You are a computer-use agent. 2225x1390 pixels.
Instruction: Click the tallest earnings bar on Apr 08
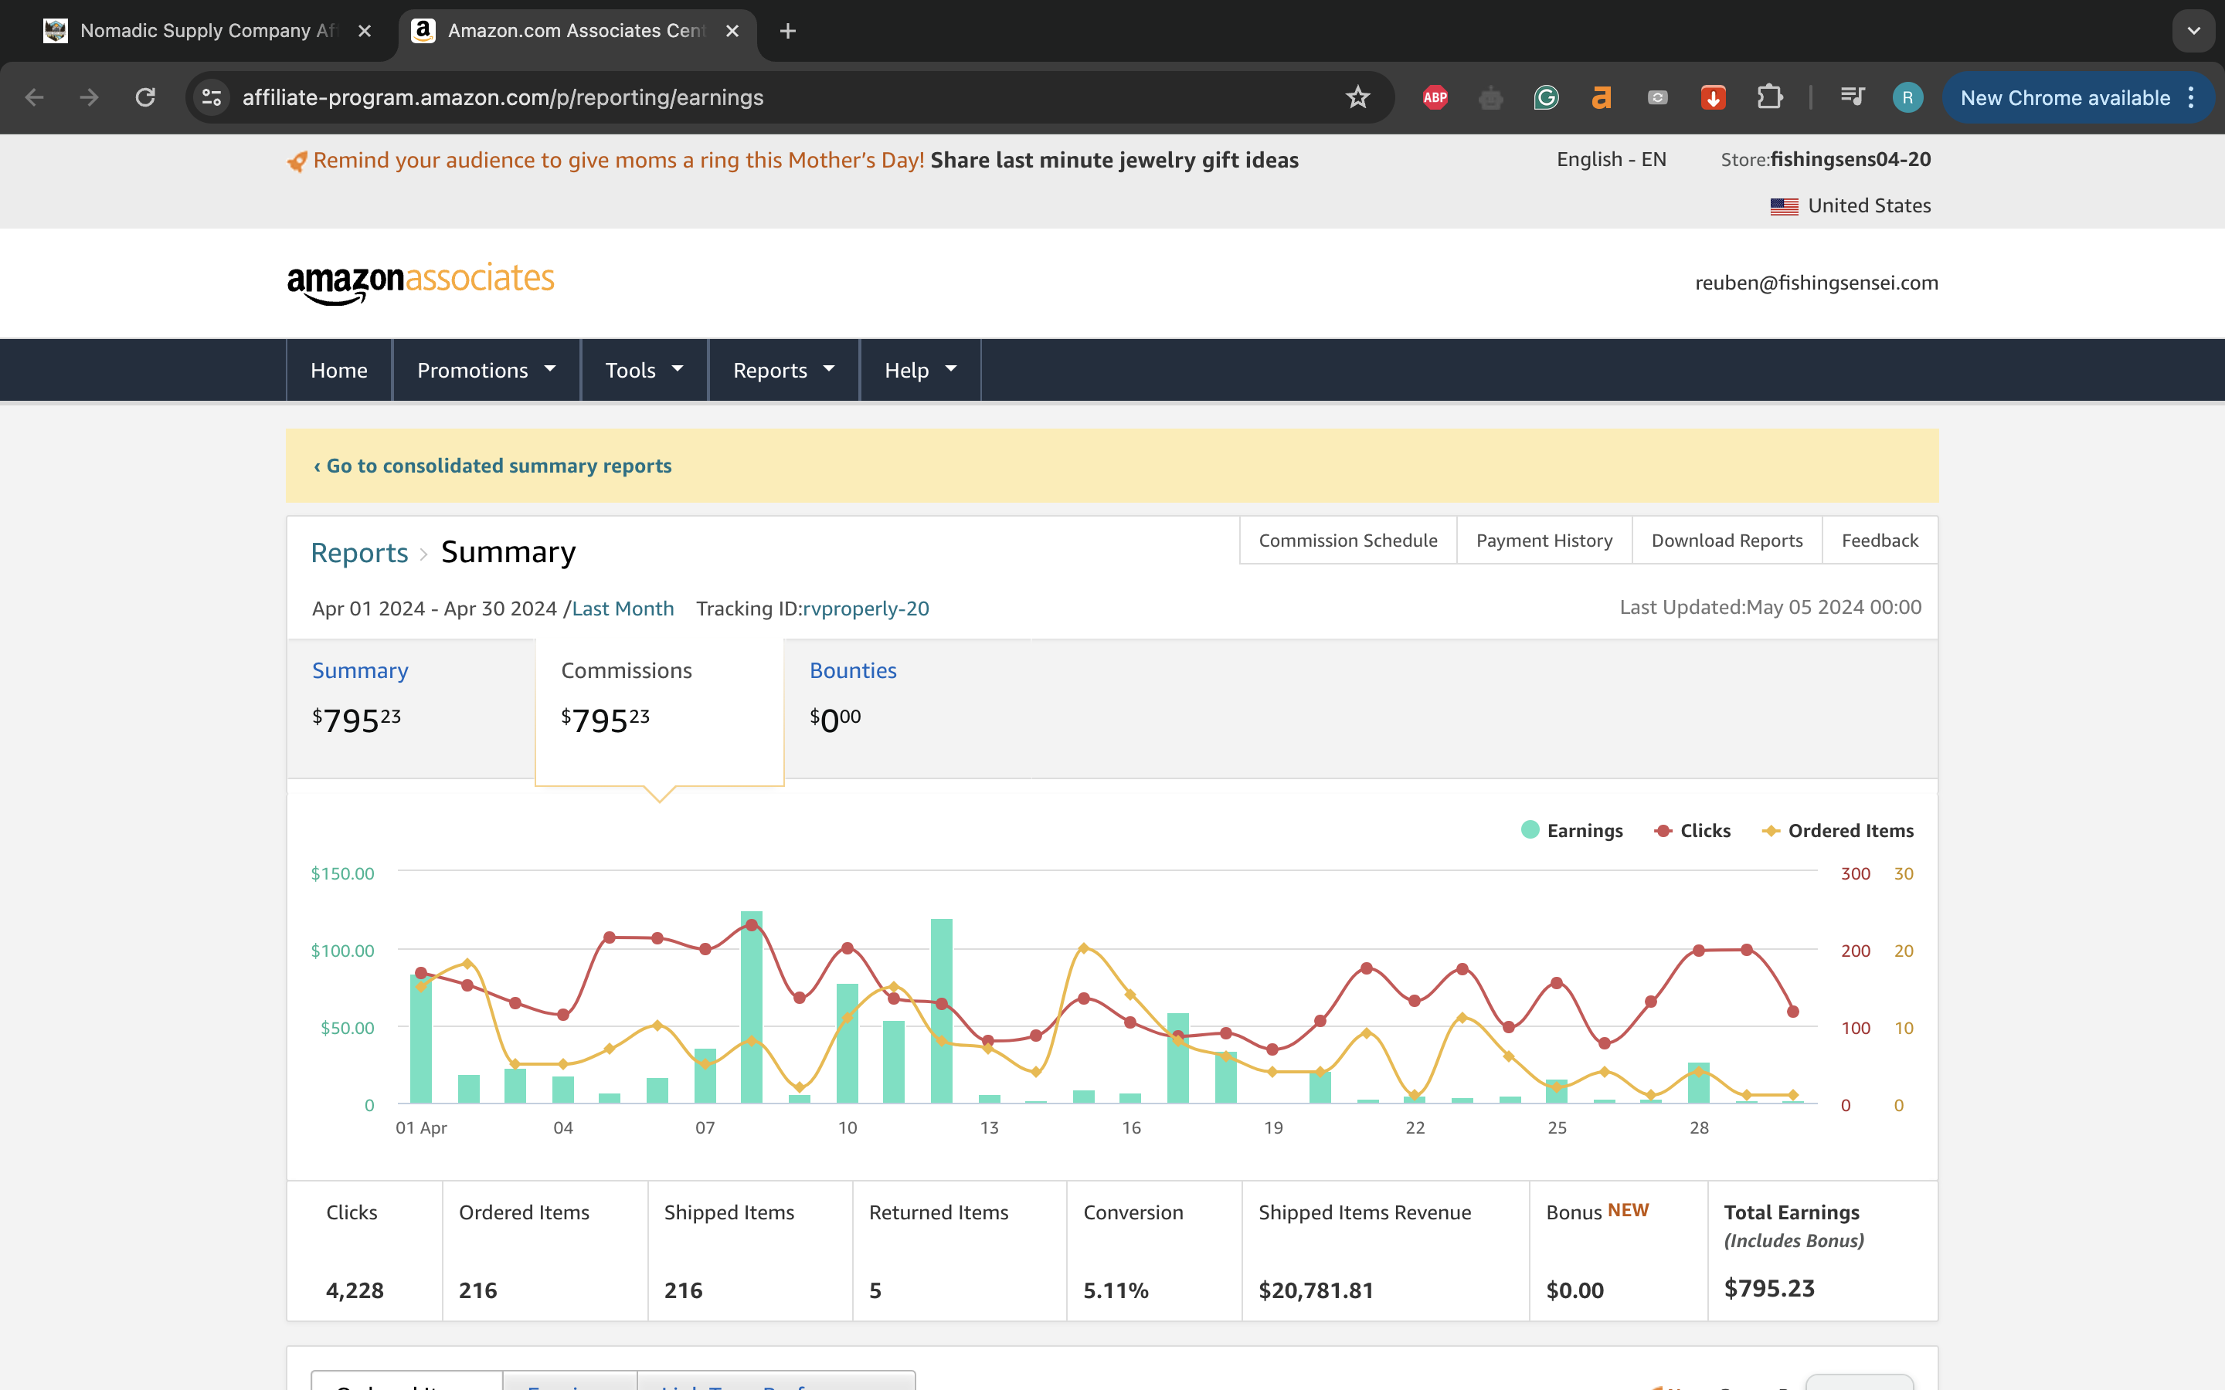751,1008
